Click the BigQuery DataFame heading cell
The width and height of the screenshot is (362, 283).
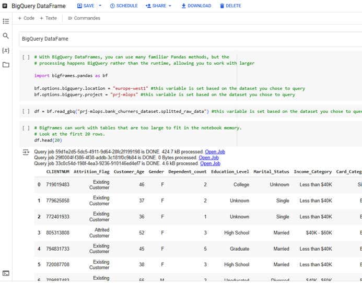pyautogui.click(x=45, y=39)
